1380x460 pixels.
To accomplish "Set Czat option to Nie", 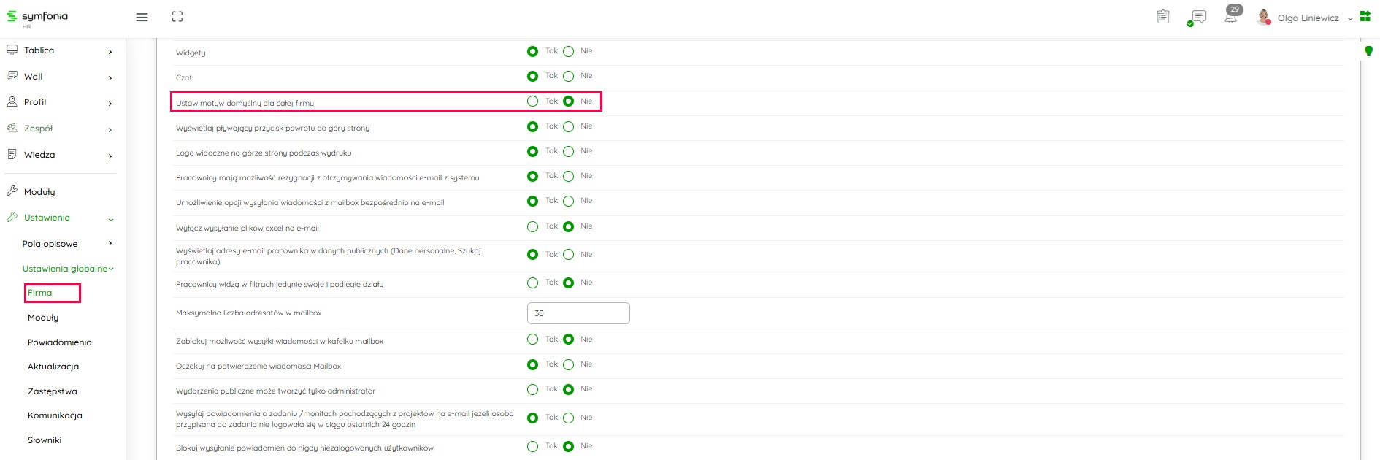I will [x=568, y=77].
